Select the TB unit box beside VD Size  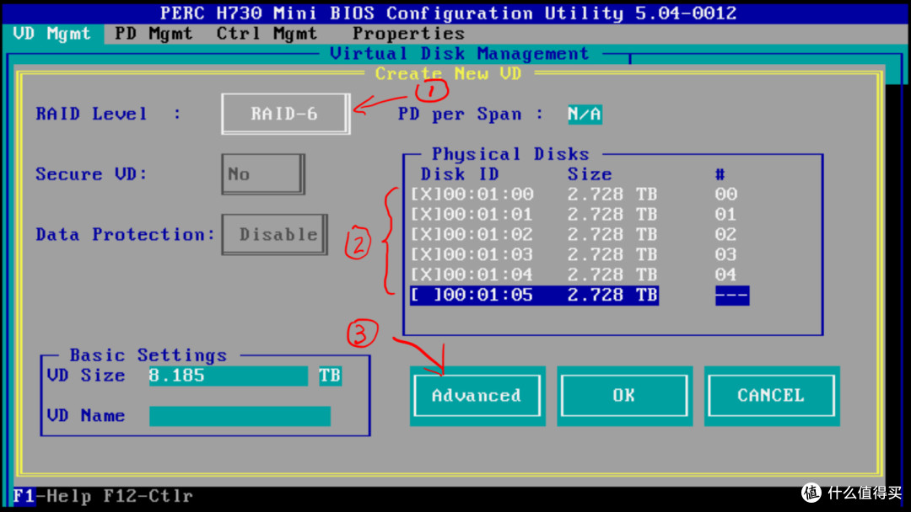click(330, 376)
